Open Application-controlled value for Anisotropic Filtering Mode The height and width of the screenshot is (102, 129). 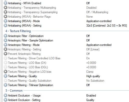[99, 45]
